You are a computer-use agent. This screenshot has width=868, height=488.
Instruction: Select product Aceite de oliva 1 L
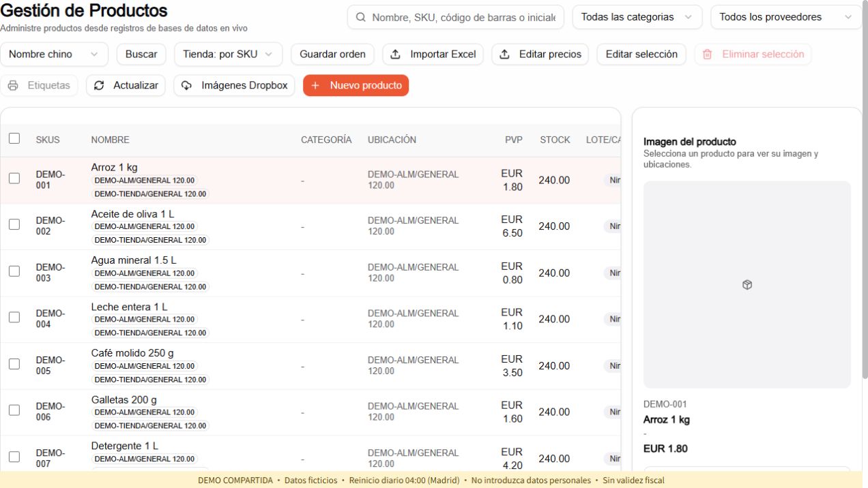[x=133, y=214]
